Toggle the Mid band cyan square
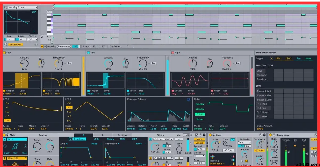320x167 pixels. (89, 53)
